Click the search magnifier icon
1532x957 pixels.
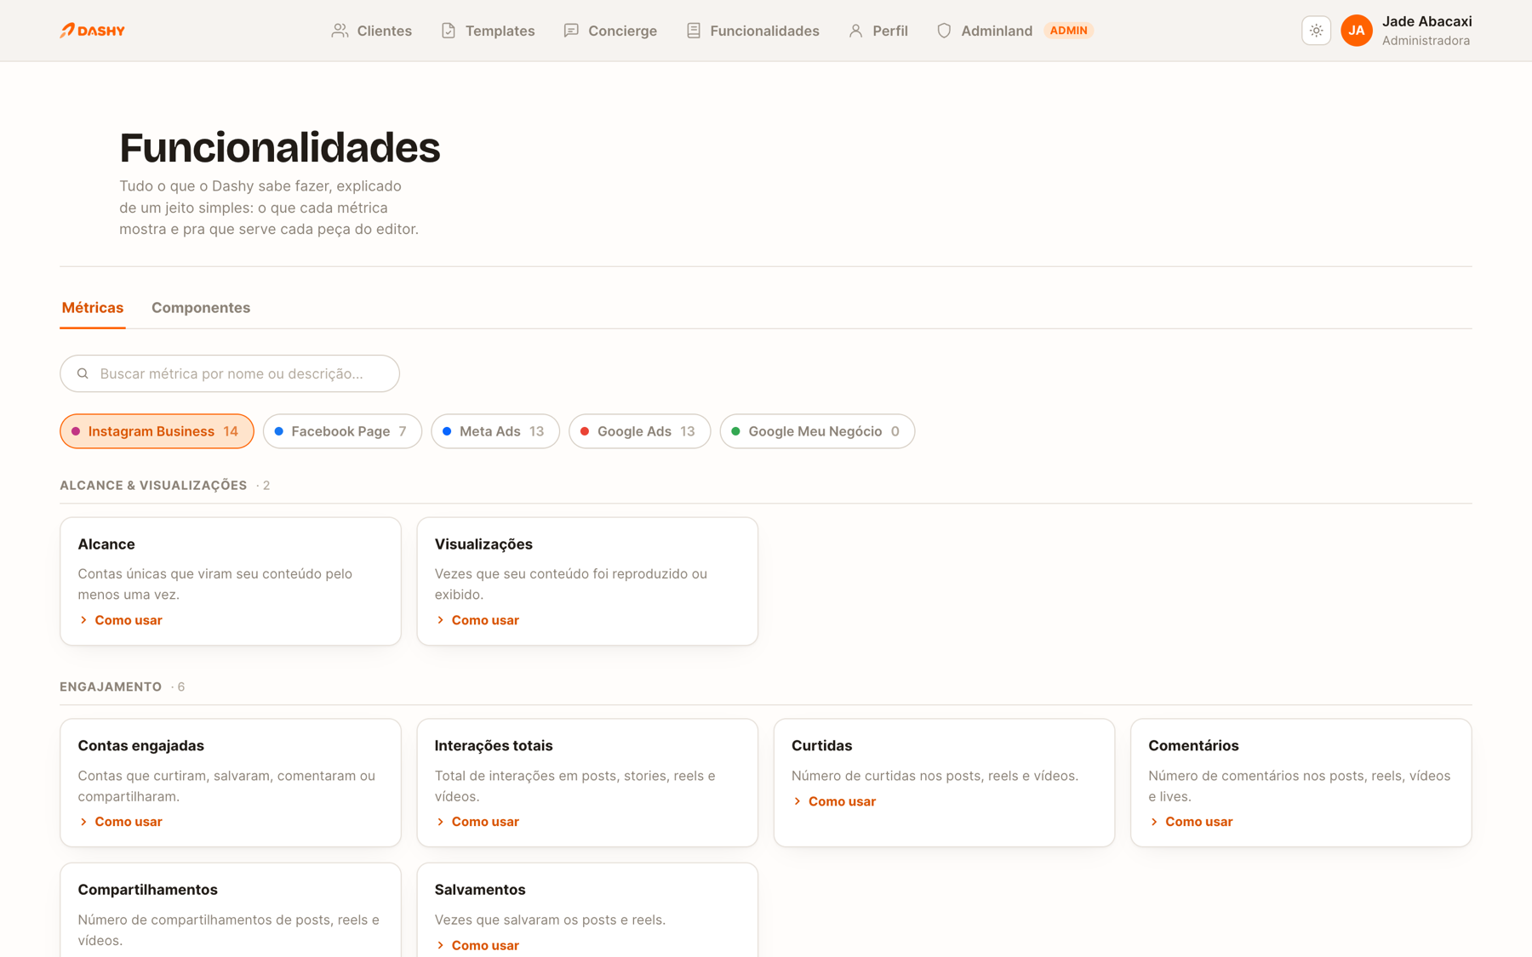[83, 373]
